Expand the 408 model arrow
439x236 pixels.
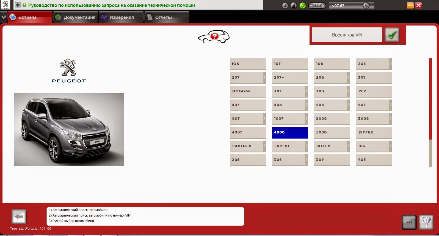(x=306, y=105)
